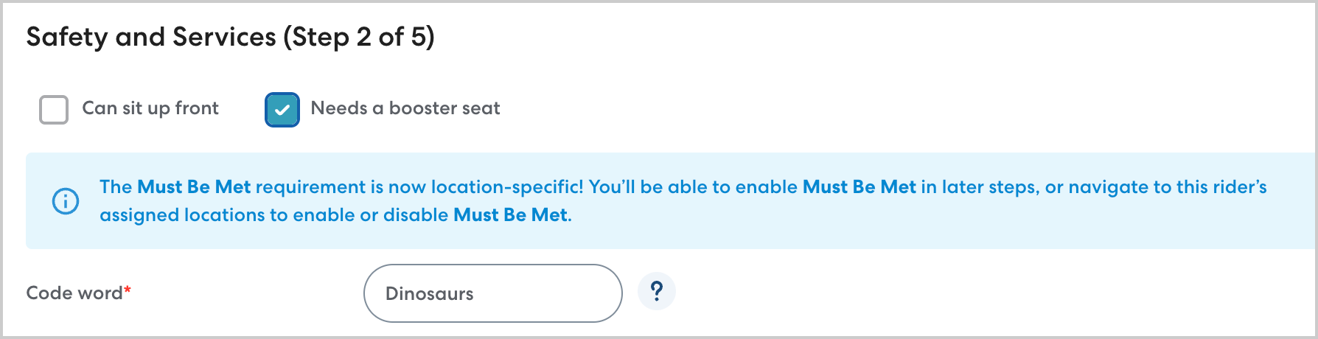
Task: Click the "Needs a booster seat" label text
Action: [x=405, y=108]
